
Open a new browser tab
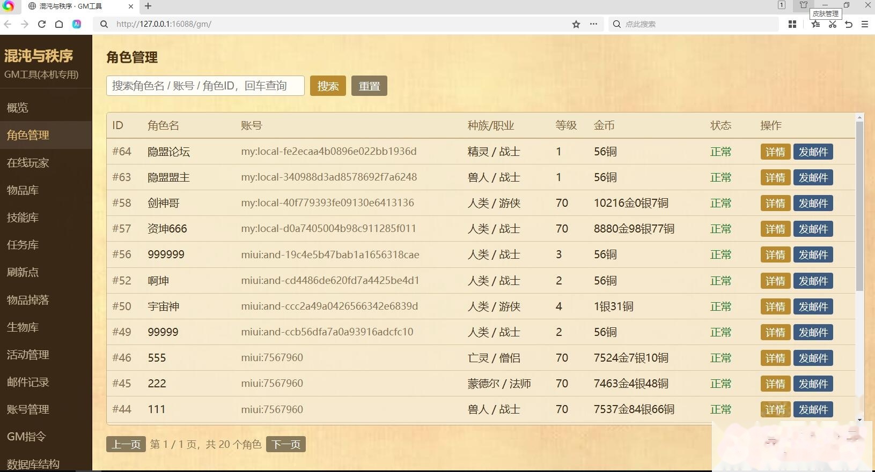tap(148, 6)
